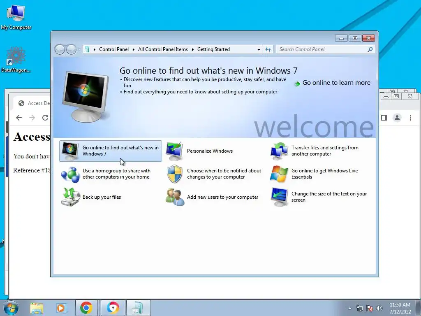421x316 pixels.
Task: Go back in Control Panel navigation
Action: [60, 49]
